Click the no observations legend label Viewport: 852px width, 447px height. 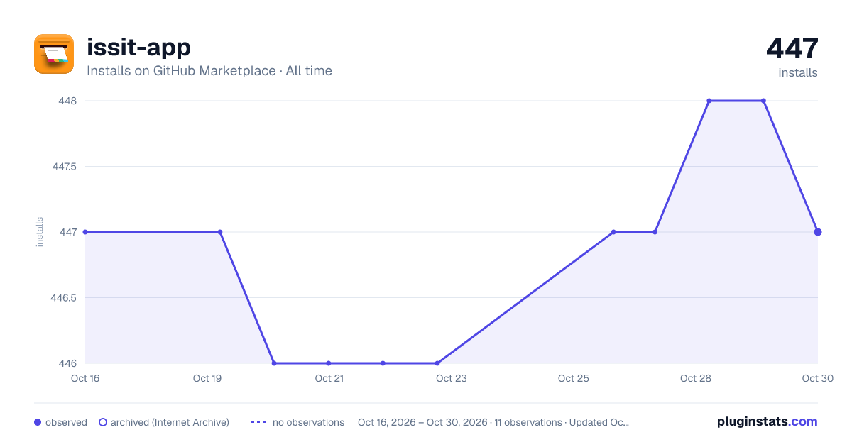point(308,422)
